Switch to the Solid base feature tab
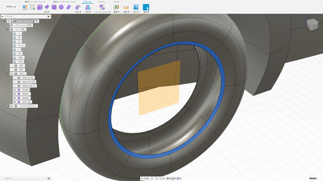323x181 pixels. pos(35,2)
